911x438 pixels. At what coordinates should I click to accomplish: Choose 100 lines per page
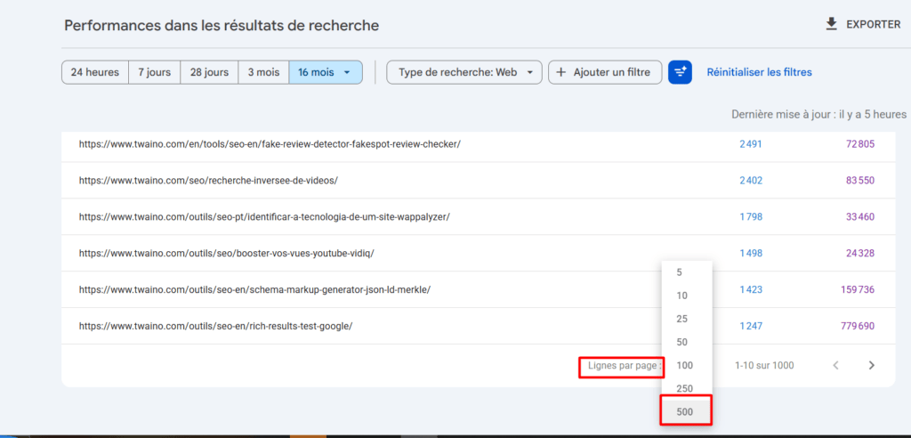[x=687, y=365]
